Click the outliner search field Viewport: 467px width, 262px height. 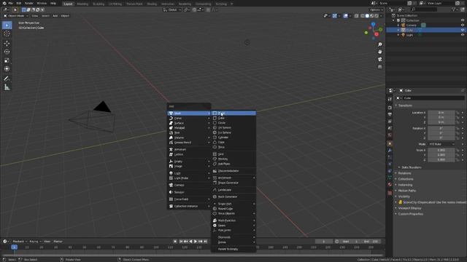click(424, 9)
